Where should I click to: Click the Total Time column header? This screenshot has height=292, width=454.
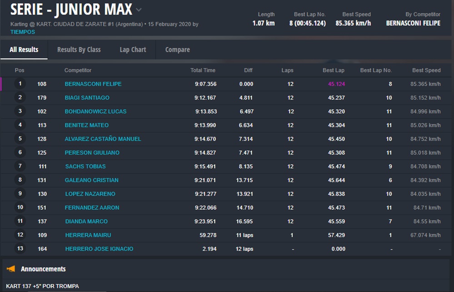pyautogui.click(x=203, y=70)
